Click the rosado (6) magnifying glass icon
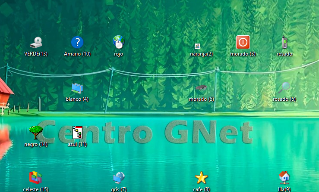Image resolution: width=319 pixels, height=192 pixels. [284, 87]
